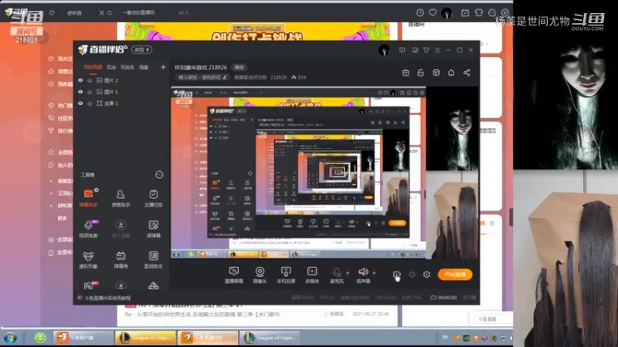This screenshot has height=347, width=618.
Task: Expand the microphone volume arrow
Action: 348,273
